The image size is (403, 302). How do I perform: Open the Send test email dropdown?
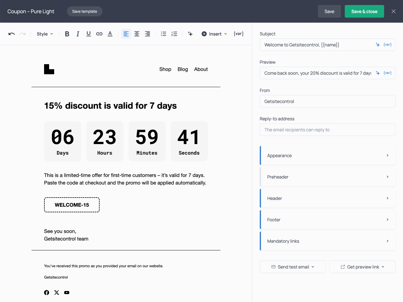pos(293,267)
